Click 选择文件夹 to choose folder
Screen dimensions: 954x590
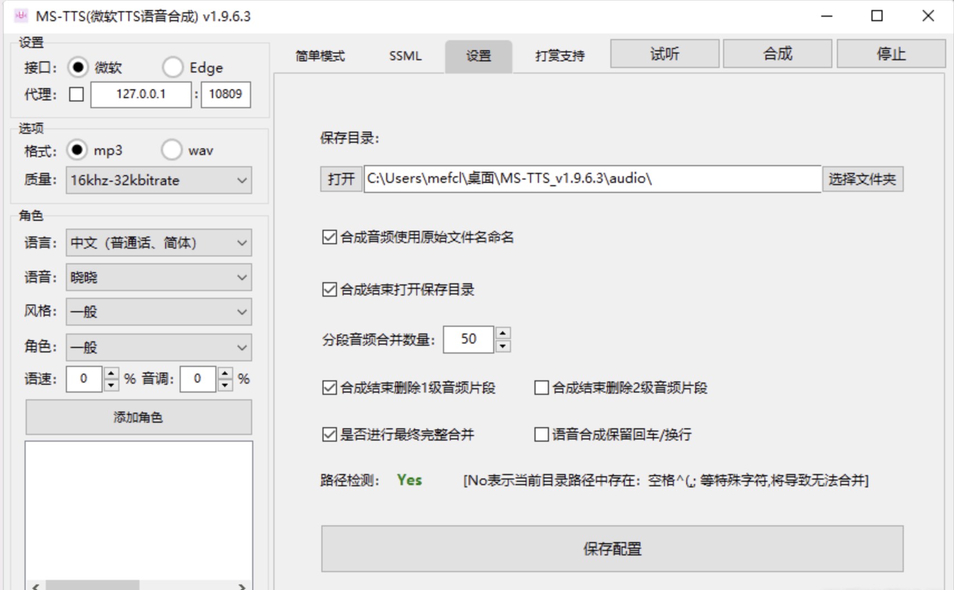click(862, 179)
